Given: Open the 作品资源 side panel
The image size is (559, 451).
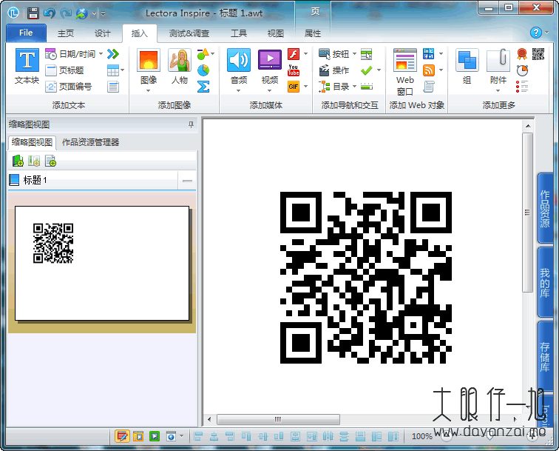Looking at the screenshot, I should 545,209.
